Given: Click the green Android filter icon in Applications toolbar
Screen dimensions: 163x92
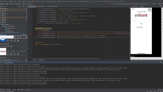Looking at the screenshot, I should [x=23, y=37].
